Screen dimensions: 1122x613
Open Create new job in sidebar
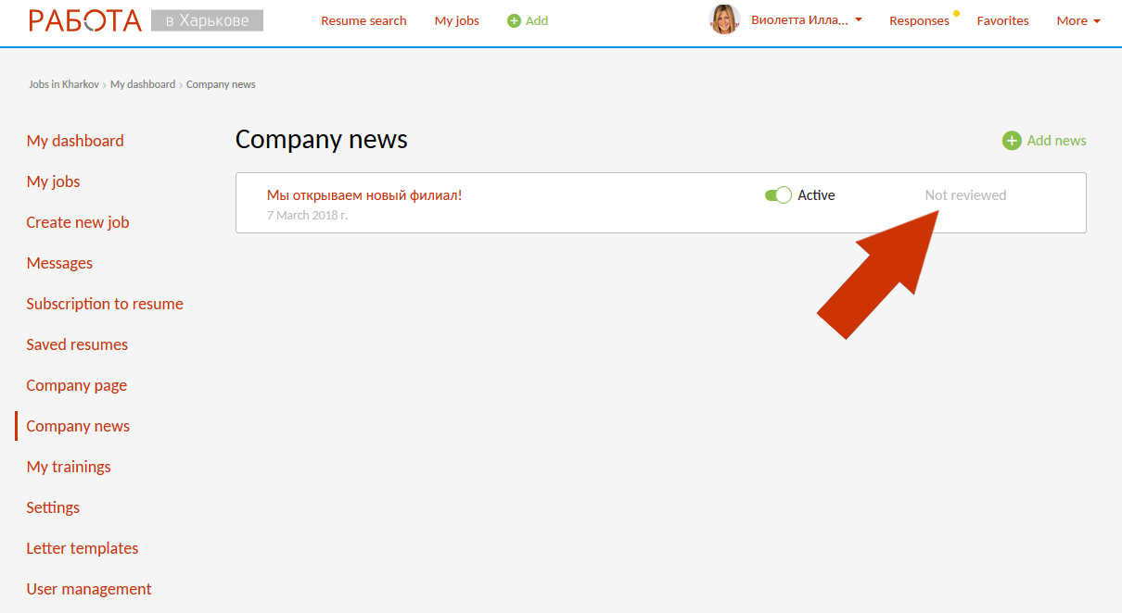pyautogui.click(x=78, y=222)
